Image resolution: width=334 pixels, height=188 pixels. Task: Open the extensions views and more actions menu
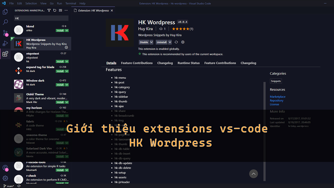pos(66,10)
